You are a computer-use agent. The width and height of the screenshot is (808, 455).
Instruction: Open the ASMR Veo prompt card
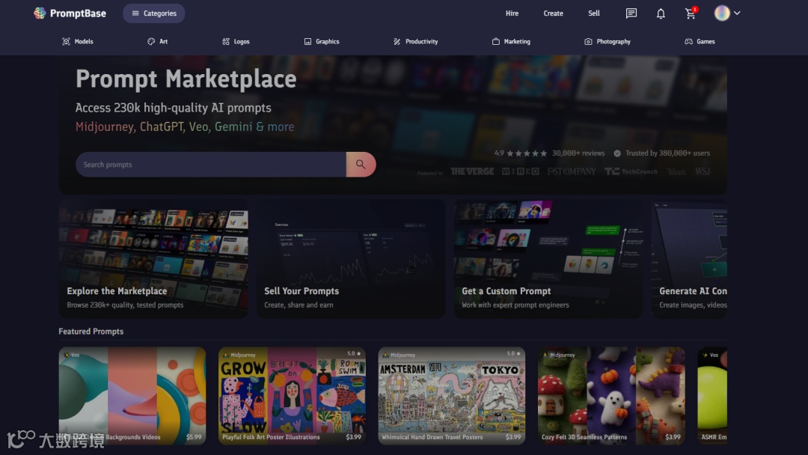pos(712,396)
